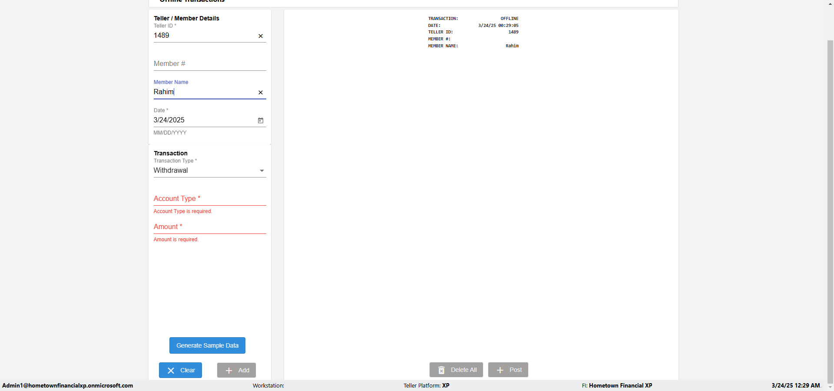Click the Clear button
This screenshot has width=834, height=391.
pyautogui.click(x=180, y=370)
